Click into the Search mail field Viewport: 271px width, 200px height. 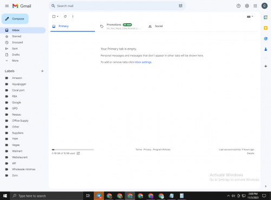point(115,6)
